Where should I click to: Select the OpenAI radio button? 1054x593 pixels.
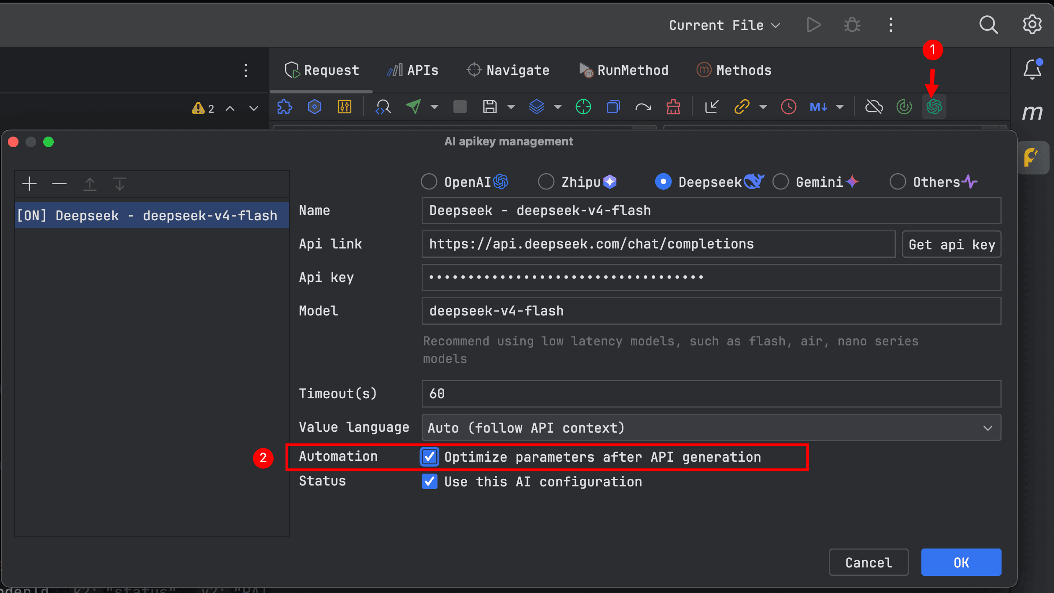tap(429, 182)
